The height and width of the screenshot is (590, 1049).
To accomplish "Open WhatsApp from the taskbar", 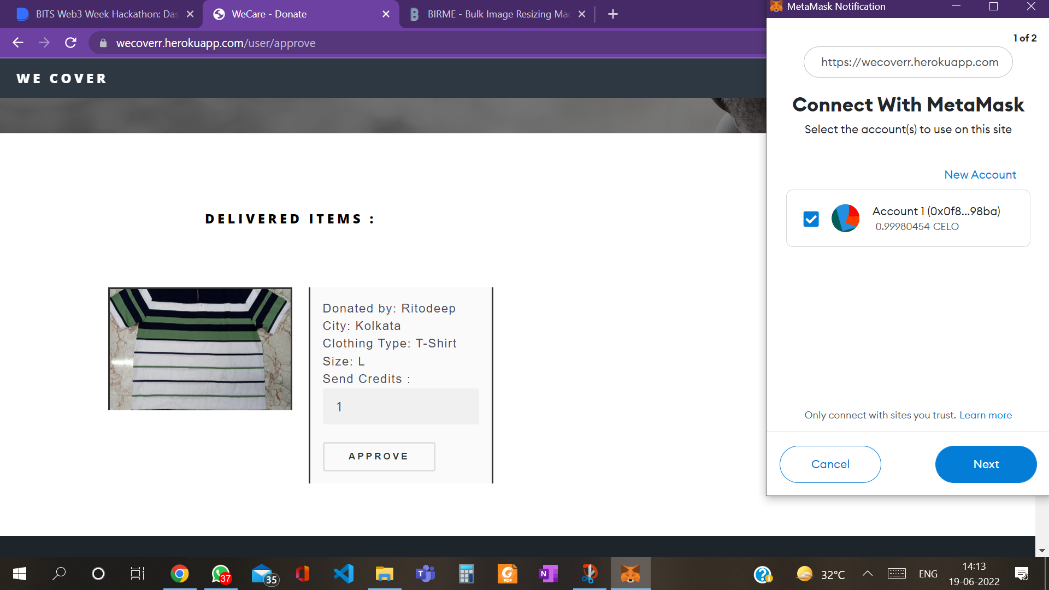I will 221,574.
